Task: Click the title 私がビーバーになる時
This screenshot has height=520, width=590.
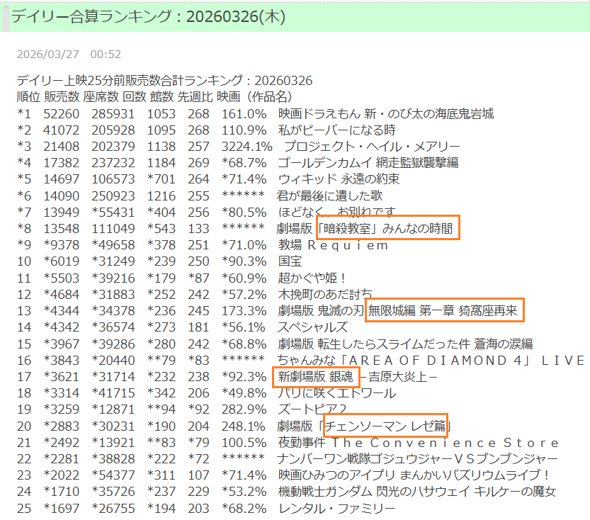Action: point(336,130)
